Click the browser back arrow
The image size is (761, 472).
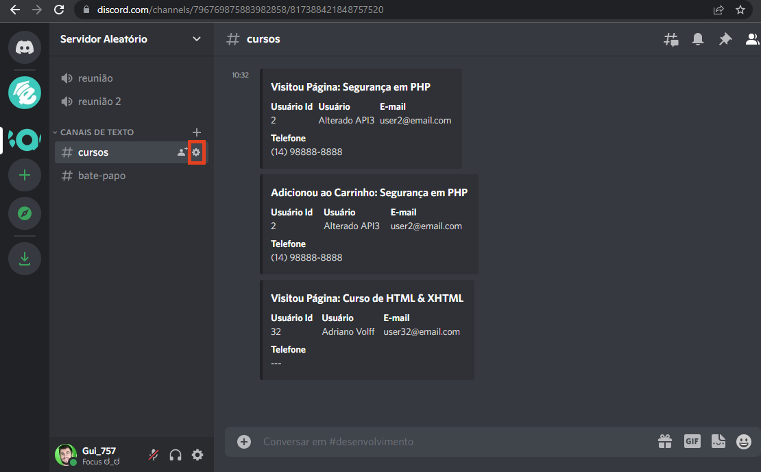click(x=15, y=10)
